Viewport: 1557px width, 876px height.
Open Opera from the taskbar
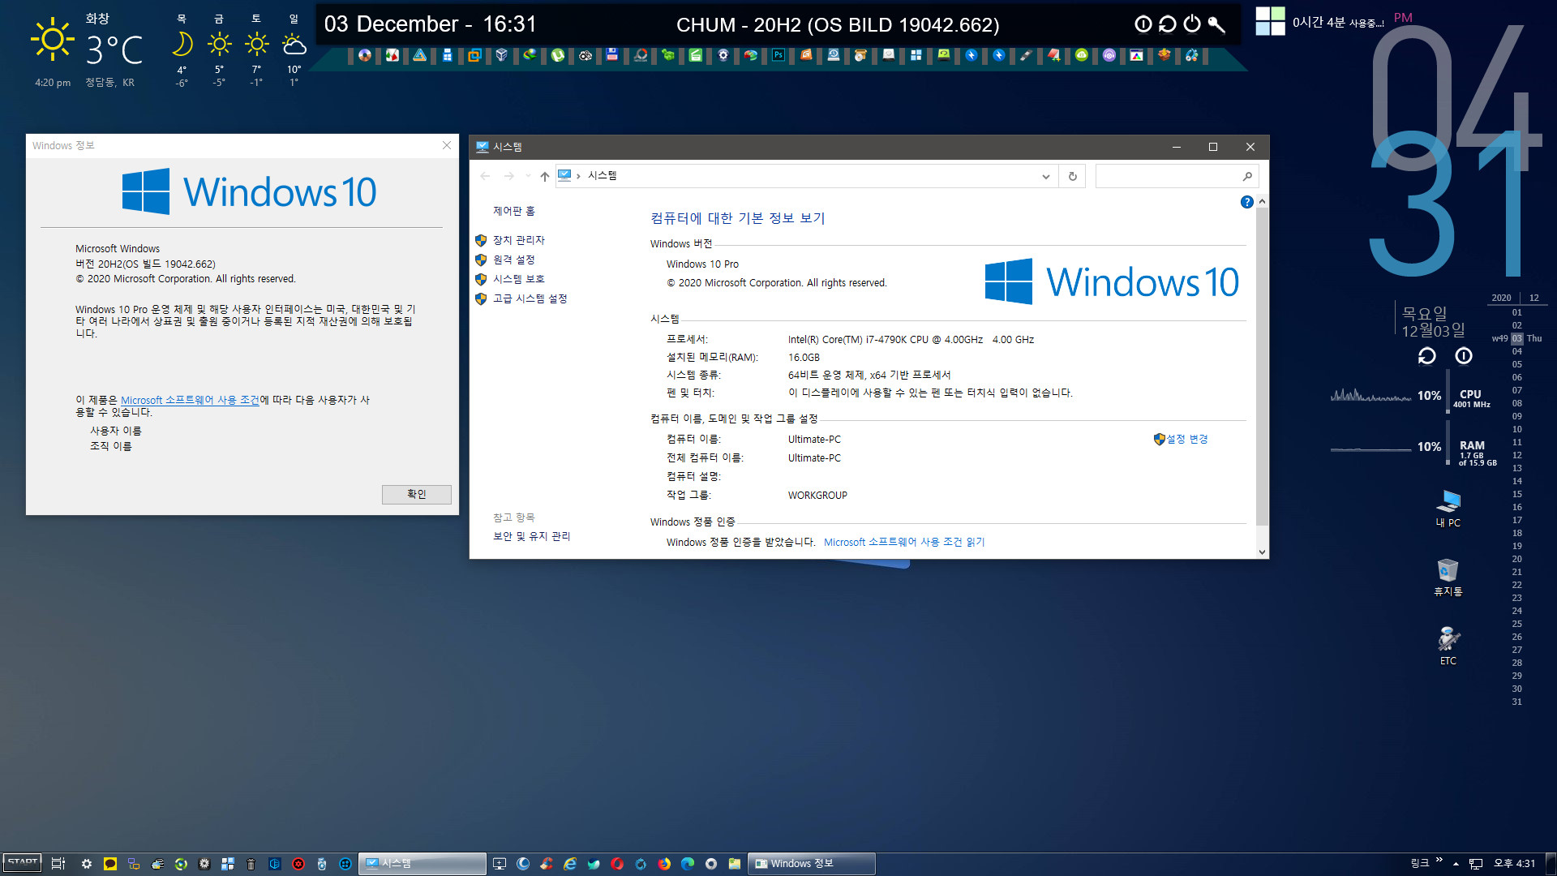tap(617, 864)
